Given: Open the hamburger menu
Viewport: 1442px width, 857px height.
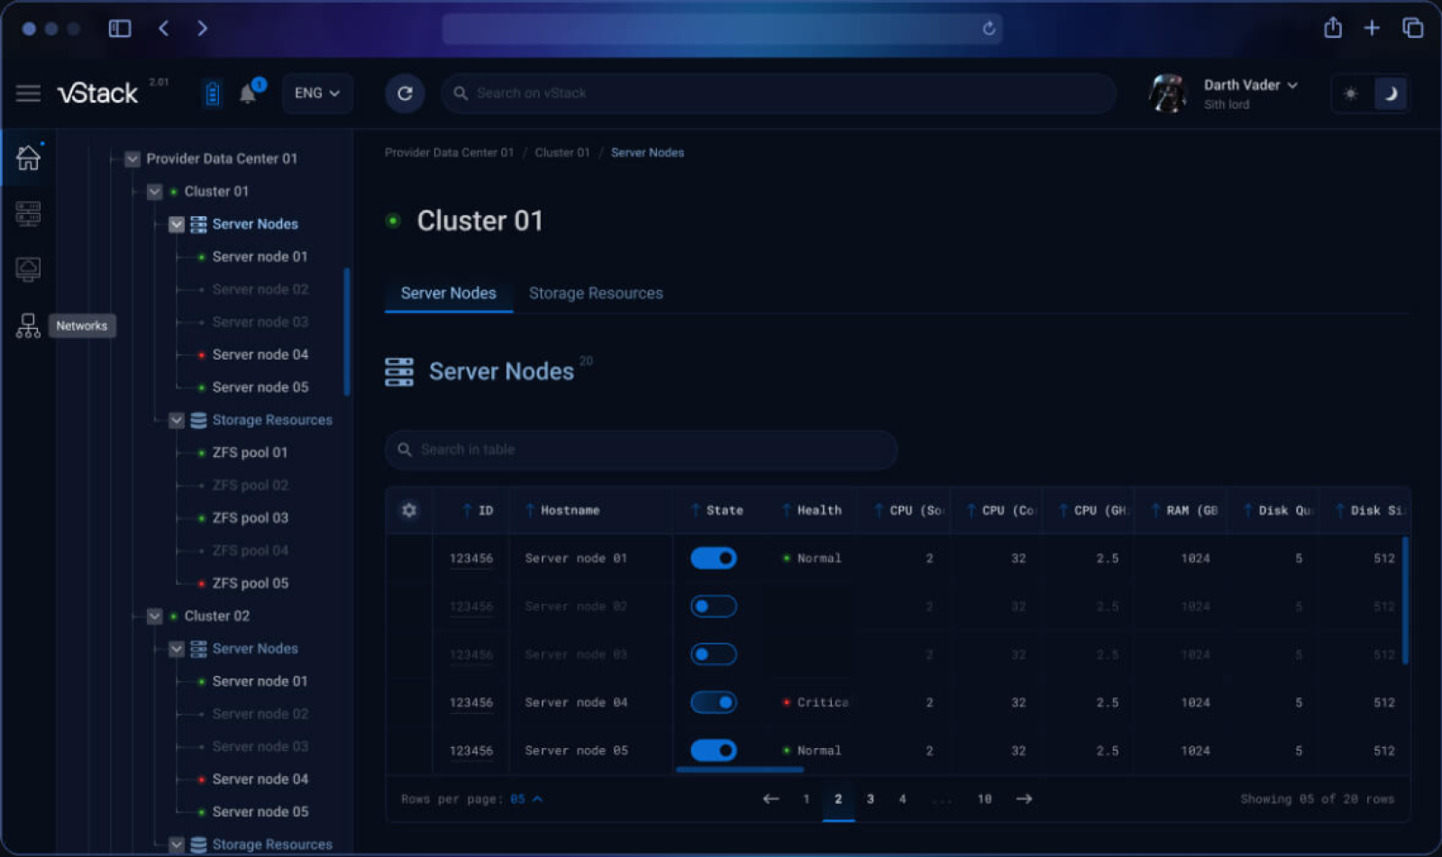Looking at the screenshot, I should (x=28, y=93).
